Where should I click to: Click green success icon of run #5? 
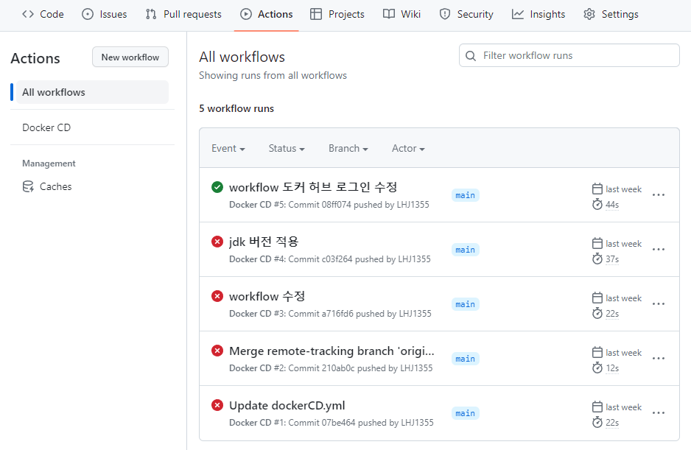(x=217, y=187)
